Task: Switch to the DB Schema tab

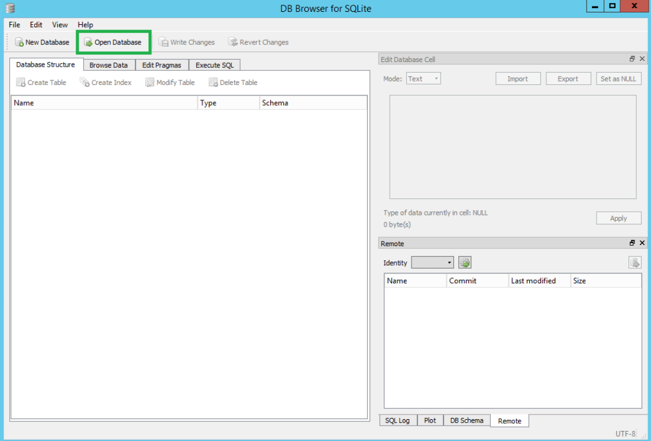Action: coord(467,420)
